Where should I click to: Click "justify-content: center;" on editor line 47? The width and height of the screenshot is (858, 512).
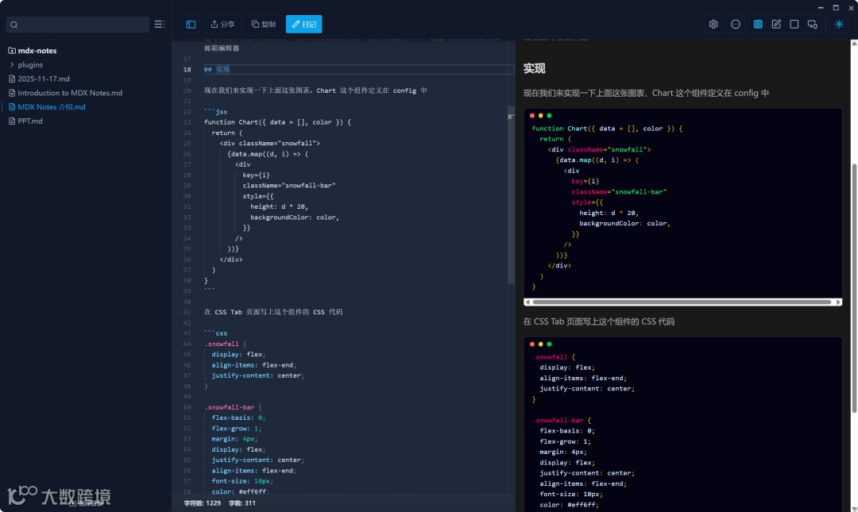257,375
